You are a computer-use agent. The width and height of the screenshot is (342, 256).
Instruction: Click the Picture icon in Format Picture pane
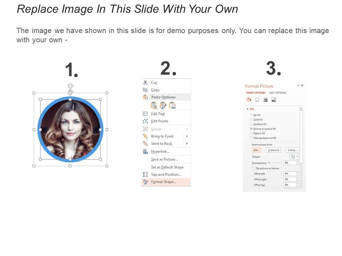tap(274, 100)
